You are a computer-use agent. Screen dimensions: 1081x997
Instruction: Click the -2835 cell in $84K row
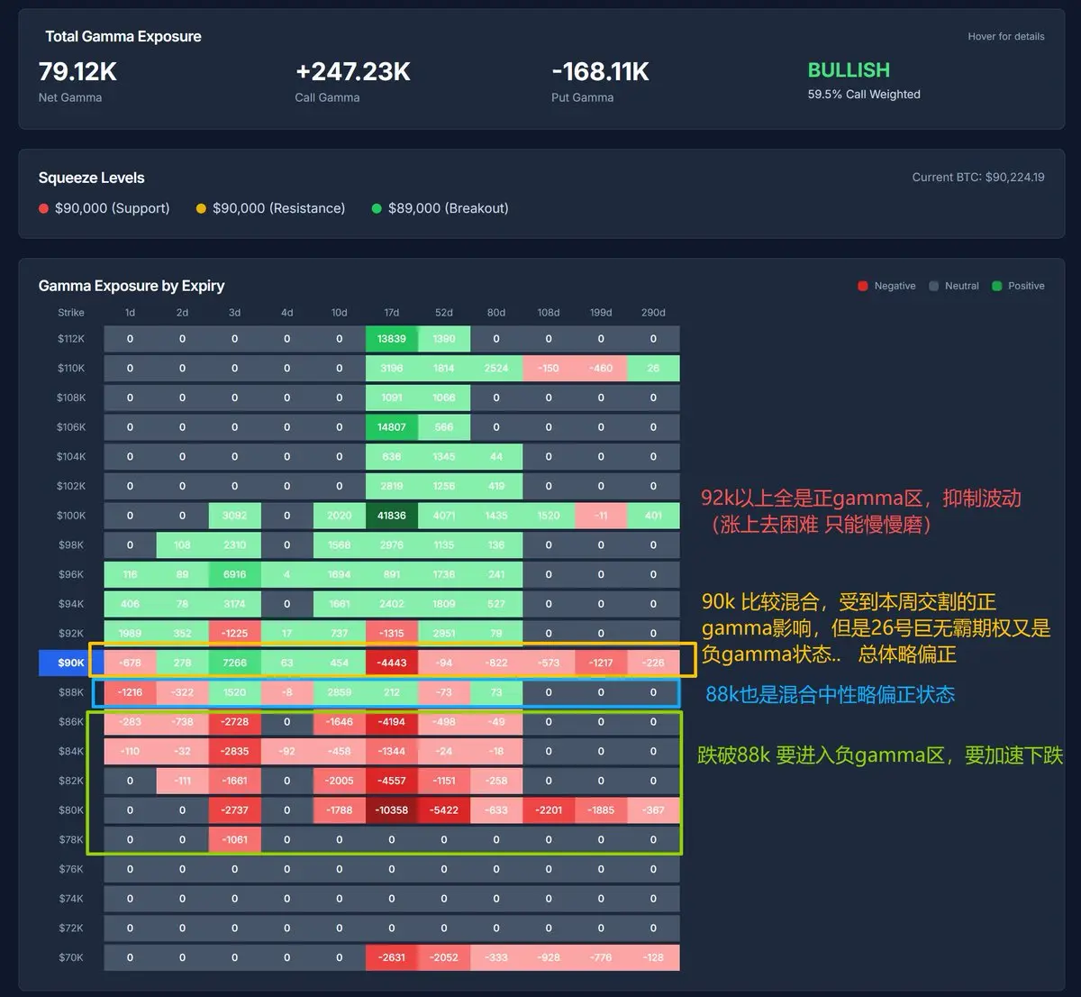coord(234,751)
